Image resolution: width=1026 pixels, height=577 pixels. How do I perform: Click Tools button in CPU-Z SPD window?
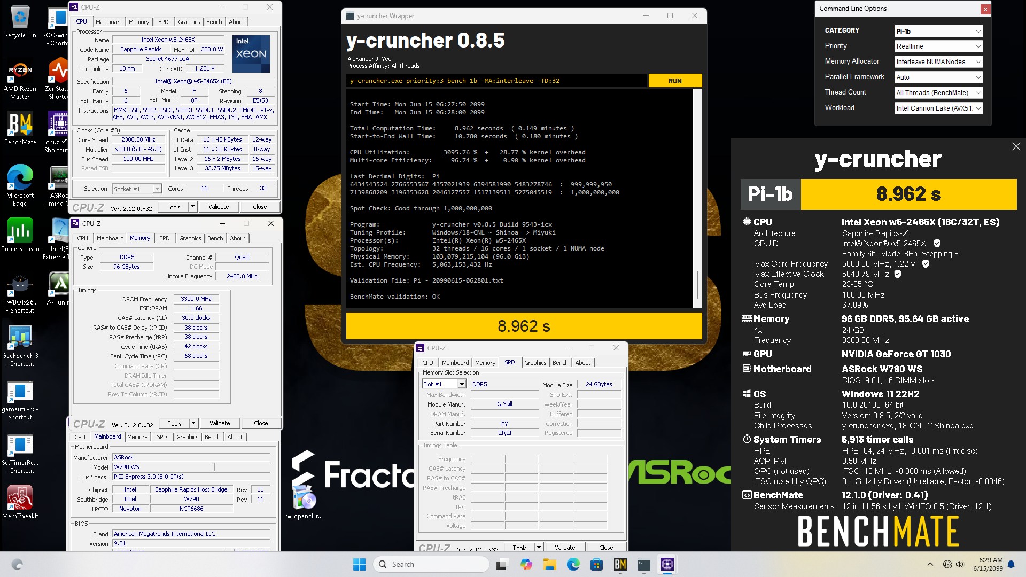pos(519,548)
